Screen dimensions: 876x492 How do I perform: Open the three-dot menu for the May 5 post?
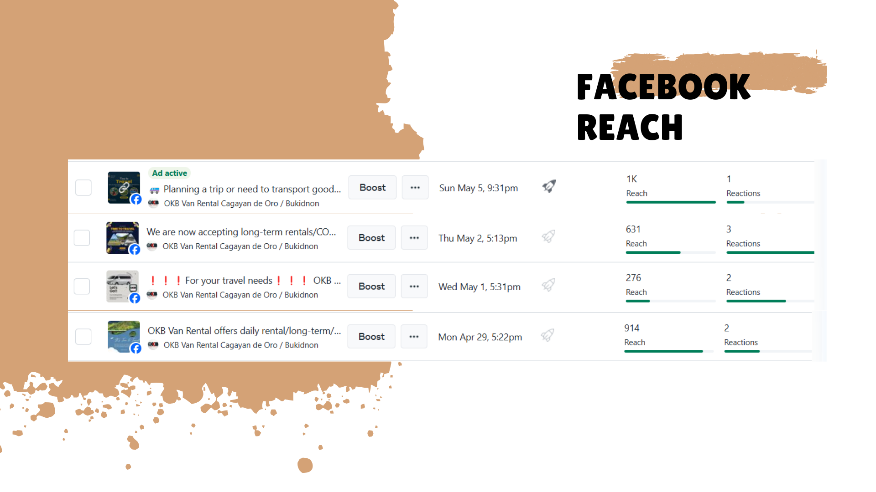click(x=415, y=188)
